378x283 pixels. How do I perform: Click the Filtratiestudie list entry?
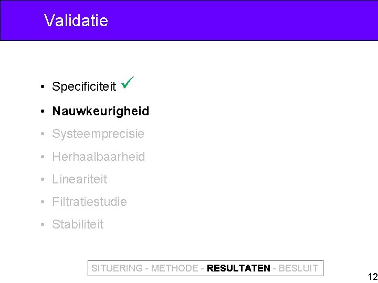pos(89,202)
